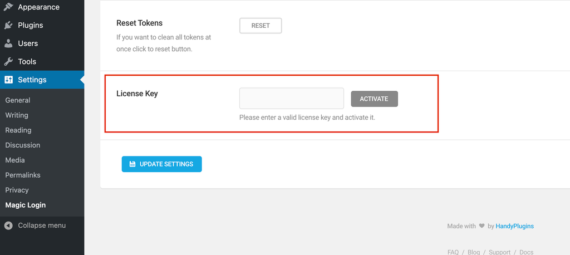Open the Magic Login settings item
This screenshot has height=255, width=570.
pos(26,205)
